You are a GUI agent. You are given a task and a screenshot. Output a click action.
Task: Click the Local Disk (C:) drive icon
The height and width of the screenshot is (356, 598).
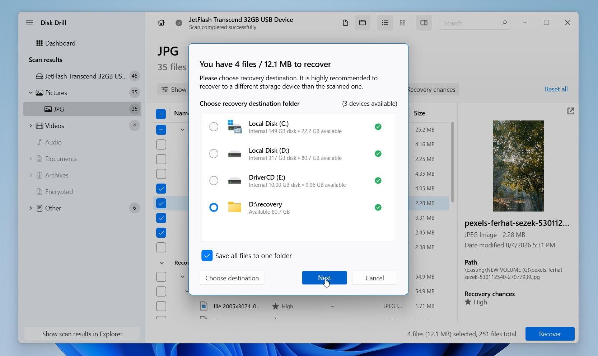pyautogui.click(x=234, y=127)
